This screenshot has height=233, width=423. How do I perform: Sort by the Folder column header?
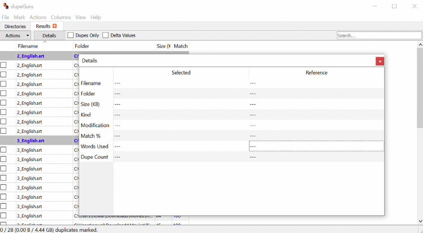pos(114,46)
